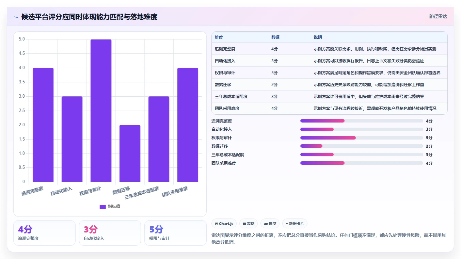Click the 表格 tag icon
Viewport: 461px width, 259px height.
pyautogui.click(x=244, y=224)
